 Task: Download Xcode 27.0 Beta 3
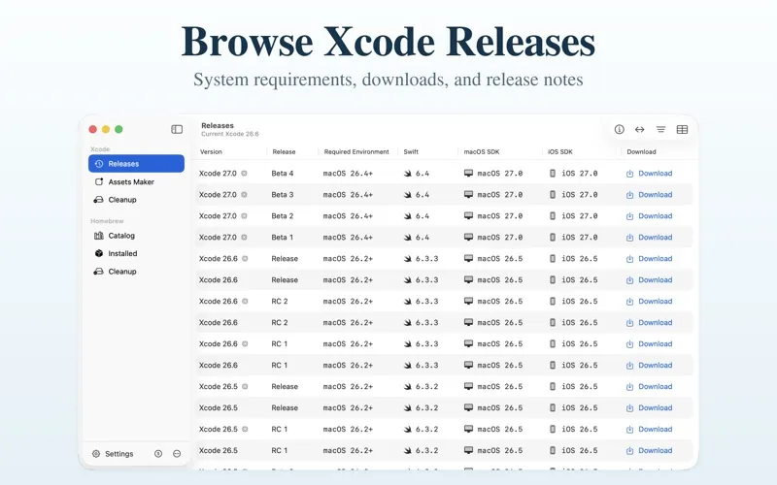tap(649, 195)
